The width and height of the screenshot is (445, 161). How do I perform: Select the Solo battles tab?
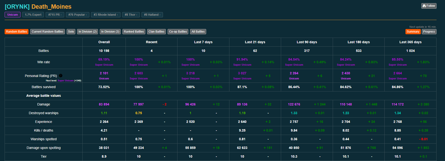[71, 32]
